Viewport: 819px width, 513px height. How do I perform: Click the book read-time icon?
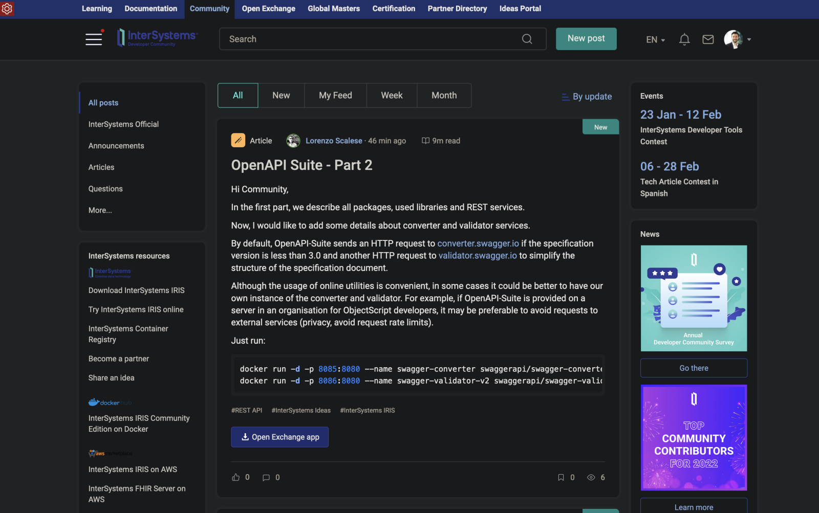(x=425, y=141)
